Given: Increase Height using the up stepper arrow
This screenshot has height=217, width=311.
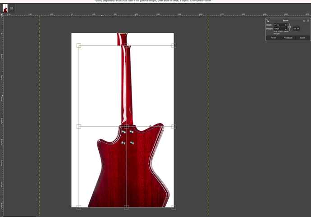Looking at the screenshot, I should (x=286, y=28).
